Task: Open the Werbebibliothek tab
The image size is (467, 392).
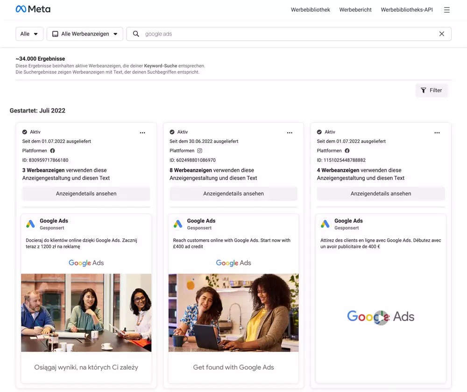Action: (311, 10)
